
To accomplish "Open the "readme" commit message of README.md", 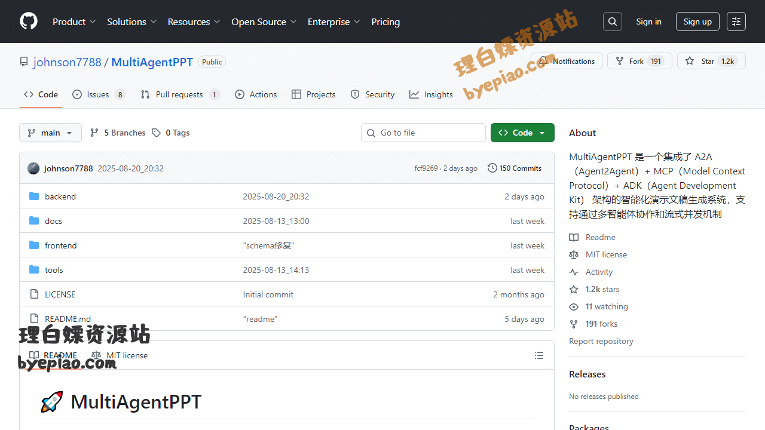I will 260,319.
